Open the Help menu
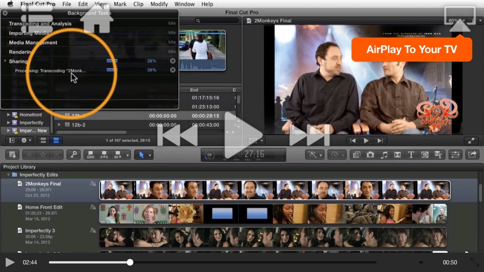This screenshot has width=484, height=272. pyautogui.click(x=207, y=4)
